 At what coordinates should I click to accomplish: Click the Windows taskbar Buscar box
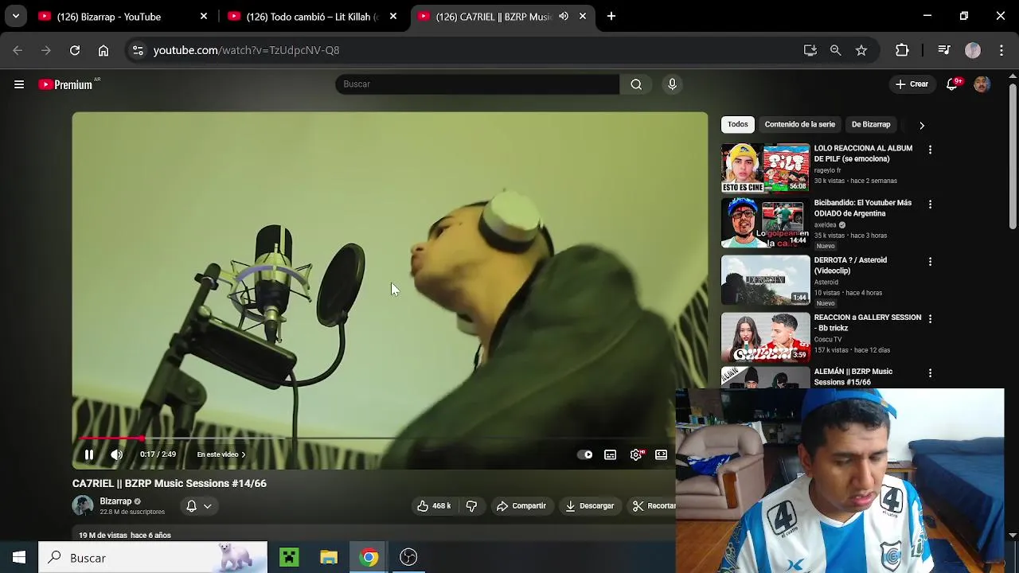pos(153,558)
